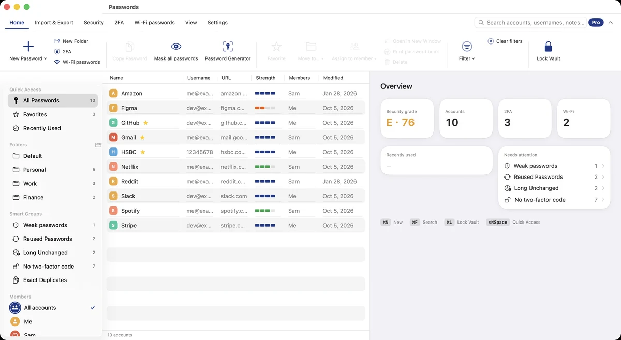This screenshot has height=340, width=621.
Task: Select the Amazon entry's A icon
Action: (x=113, y=93)
